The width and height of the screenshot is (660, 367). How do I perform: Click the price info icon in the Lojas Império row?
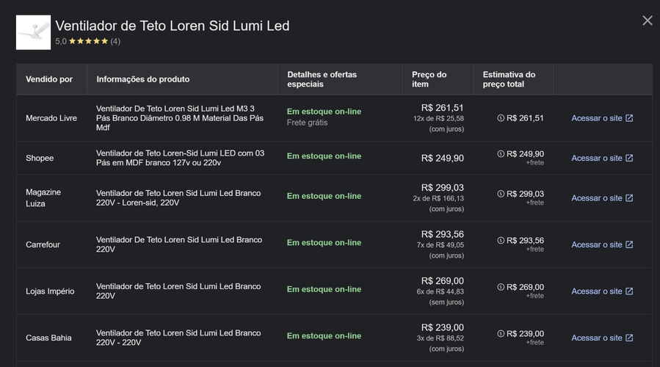501,287
